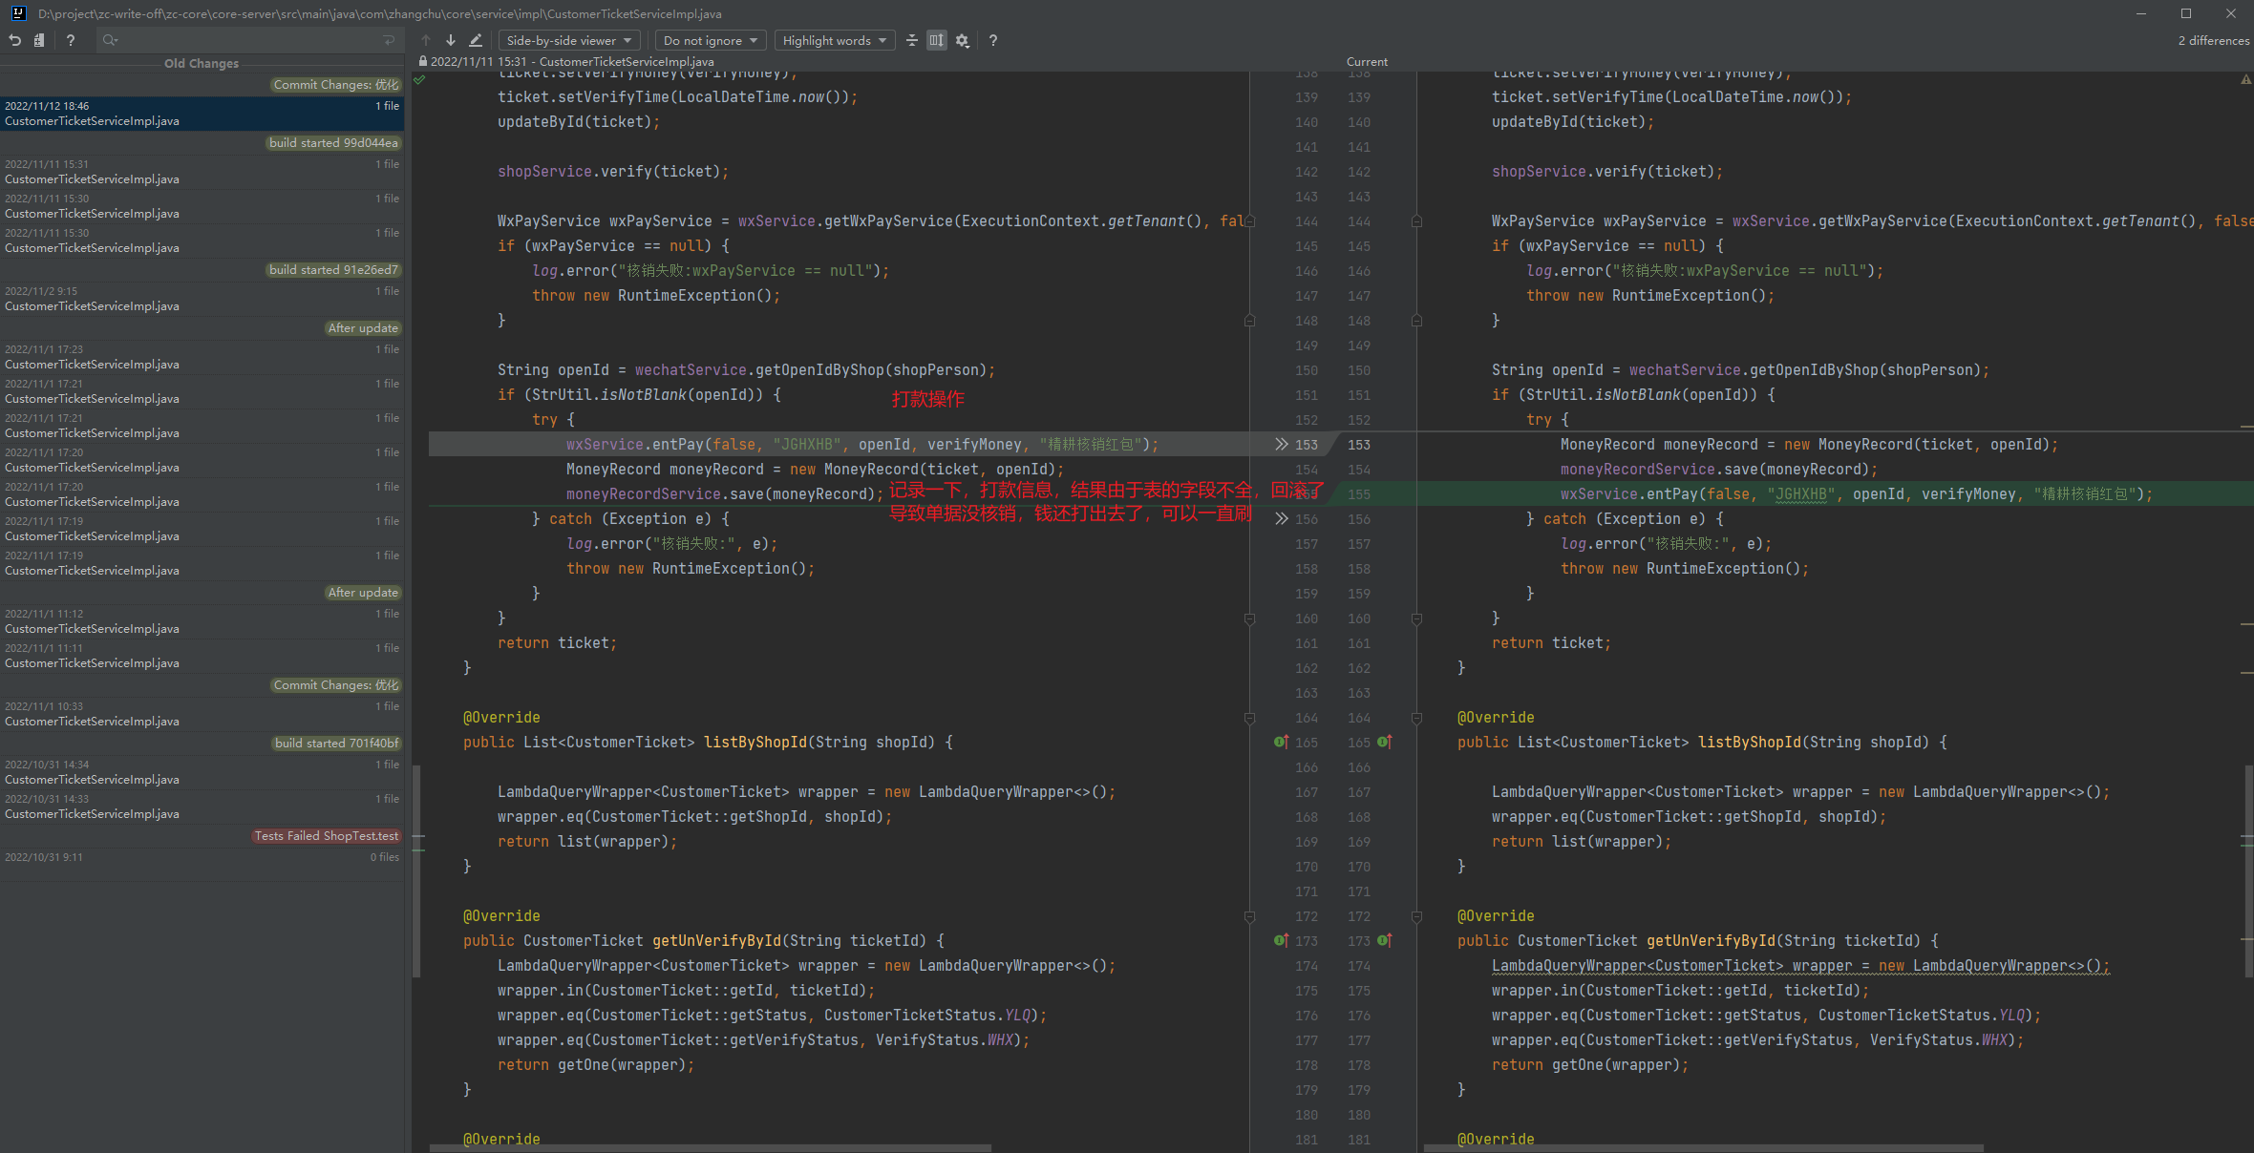Apply change chevron at line 153
2254x1153 pixels.
click(1282, 445)
